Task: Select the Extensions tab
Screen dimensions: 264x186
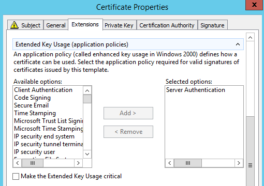Action: pyautogui.click(x=85, y=24)
